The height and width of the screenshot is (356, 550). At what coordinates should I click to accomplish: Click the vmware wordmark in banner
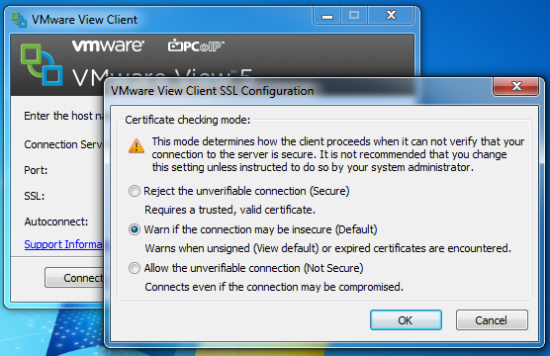[108, 45]
